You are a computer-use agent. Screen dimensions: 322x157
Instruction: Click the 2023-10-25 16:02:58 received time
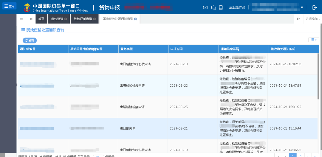[285, 64]
